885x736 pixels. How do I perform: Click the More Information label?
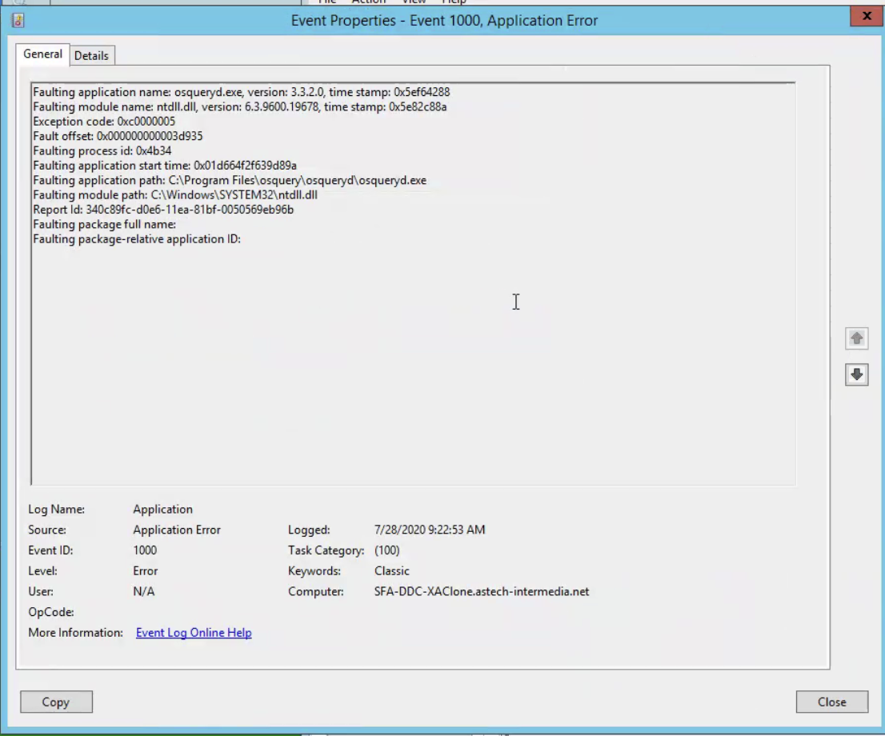76,633
